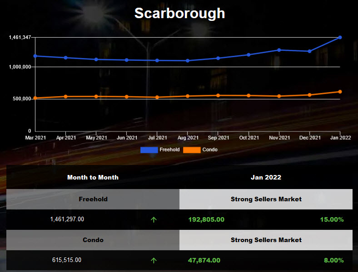Click the Condo legend label
This screenshot has width=358, height=272.
coord(210,150)
